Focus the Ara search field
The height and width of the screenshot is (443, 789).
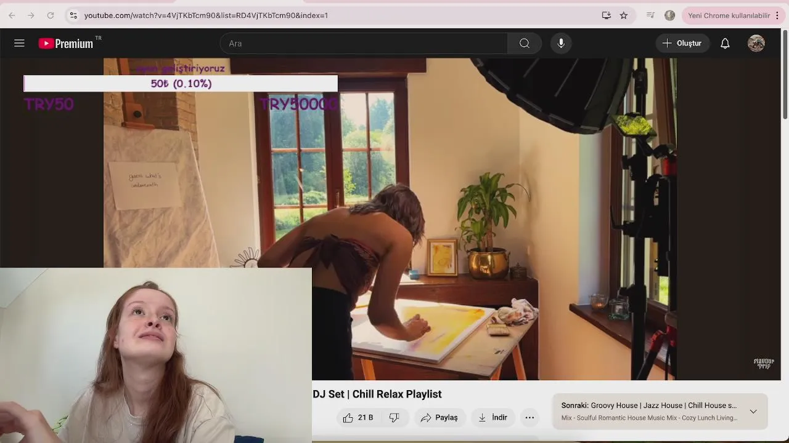point(364,43)
